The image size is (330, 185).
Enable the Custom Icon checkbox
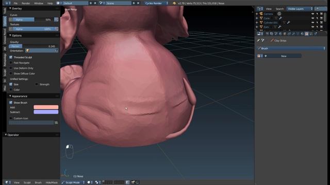pyautogui.click(x=11, y=118)
